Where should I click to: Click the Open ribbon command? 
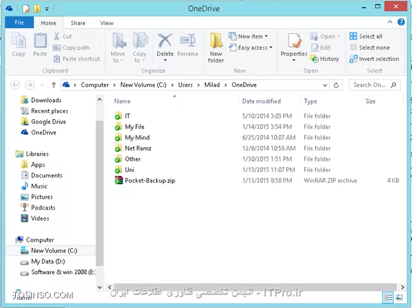[325, 36]
